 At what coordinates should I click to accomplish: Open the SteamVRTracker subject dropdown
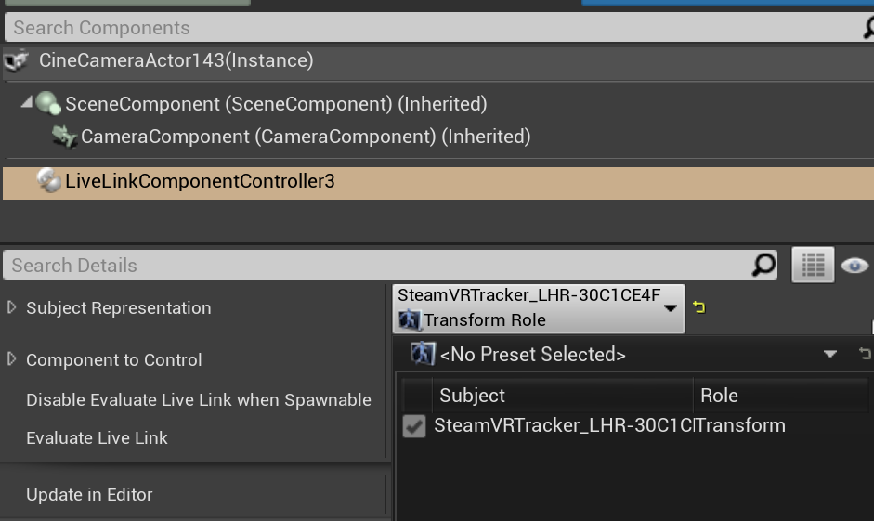671,308
